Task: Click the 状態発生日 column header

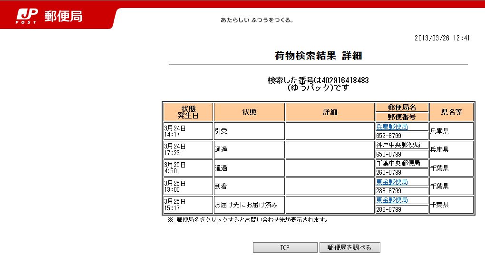Action: [188, 112]
